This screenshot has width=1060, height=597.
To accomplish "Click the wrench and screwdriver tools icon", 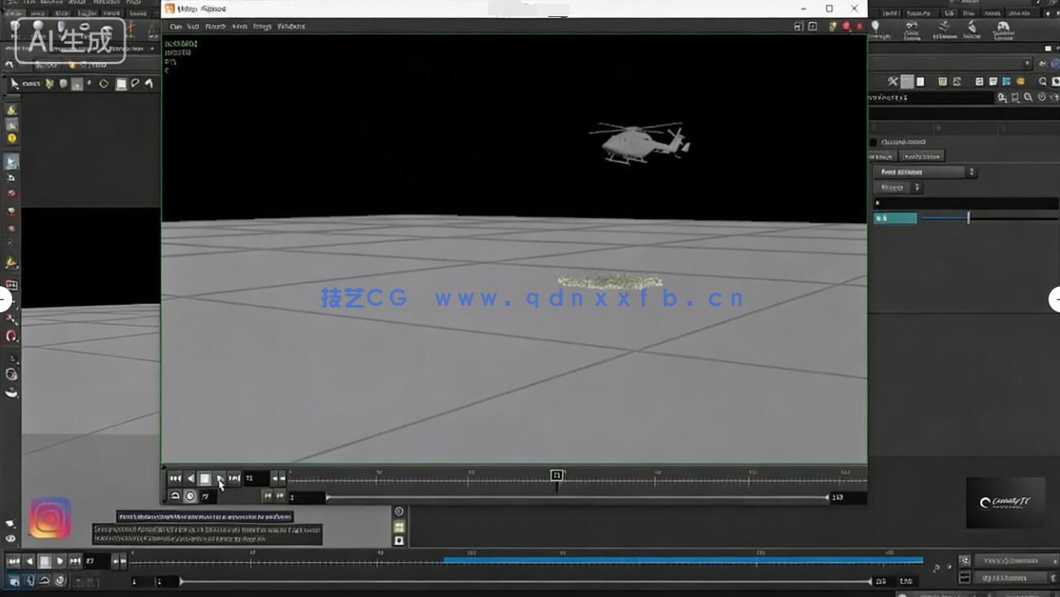I will pos(892,81).
